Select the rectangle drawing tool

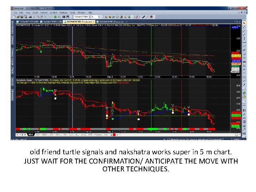point(244,54)
